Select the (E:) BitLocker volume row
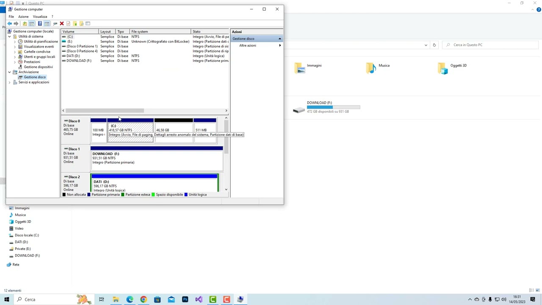The width and height of the screenshot is (542, 305). 145,42
